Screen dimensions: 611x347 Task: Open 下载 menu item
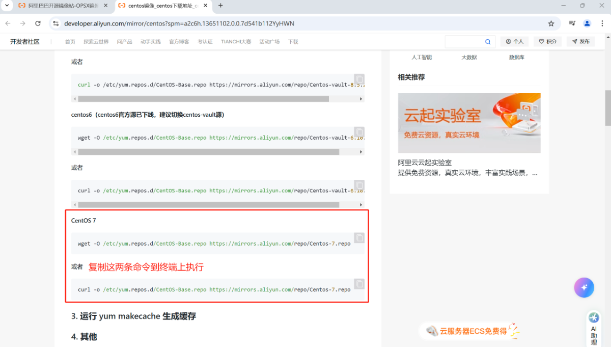[x=293, y=42]
